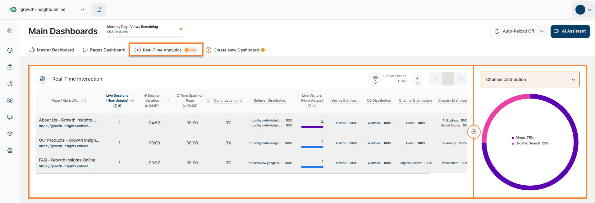This screenshot has width=595, height=203.
Task: Sort by Session Duration column arrows
Action: pos(168,101)
